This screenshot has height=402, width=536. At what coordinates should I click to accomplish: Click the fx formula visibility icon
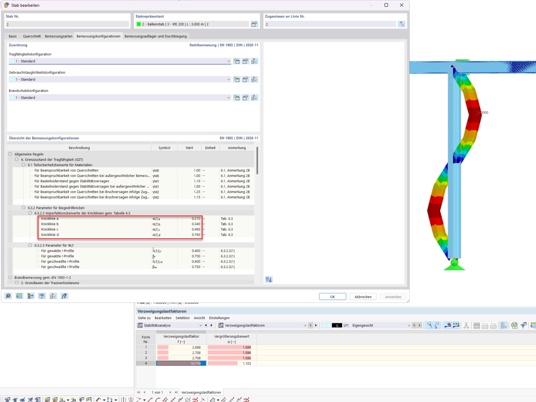click(64, 296)
